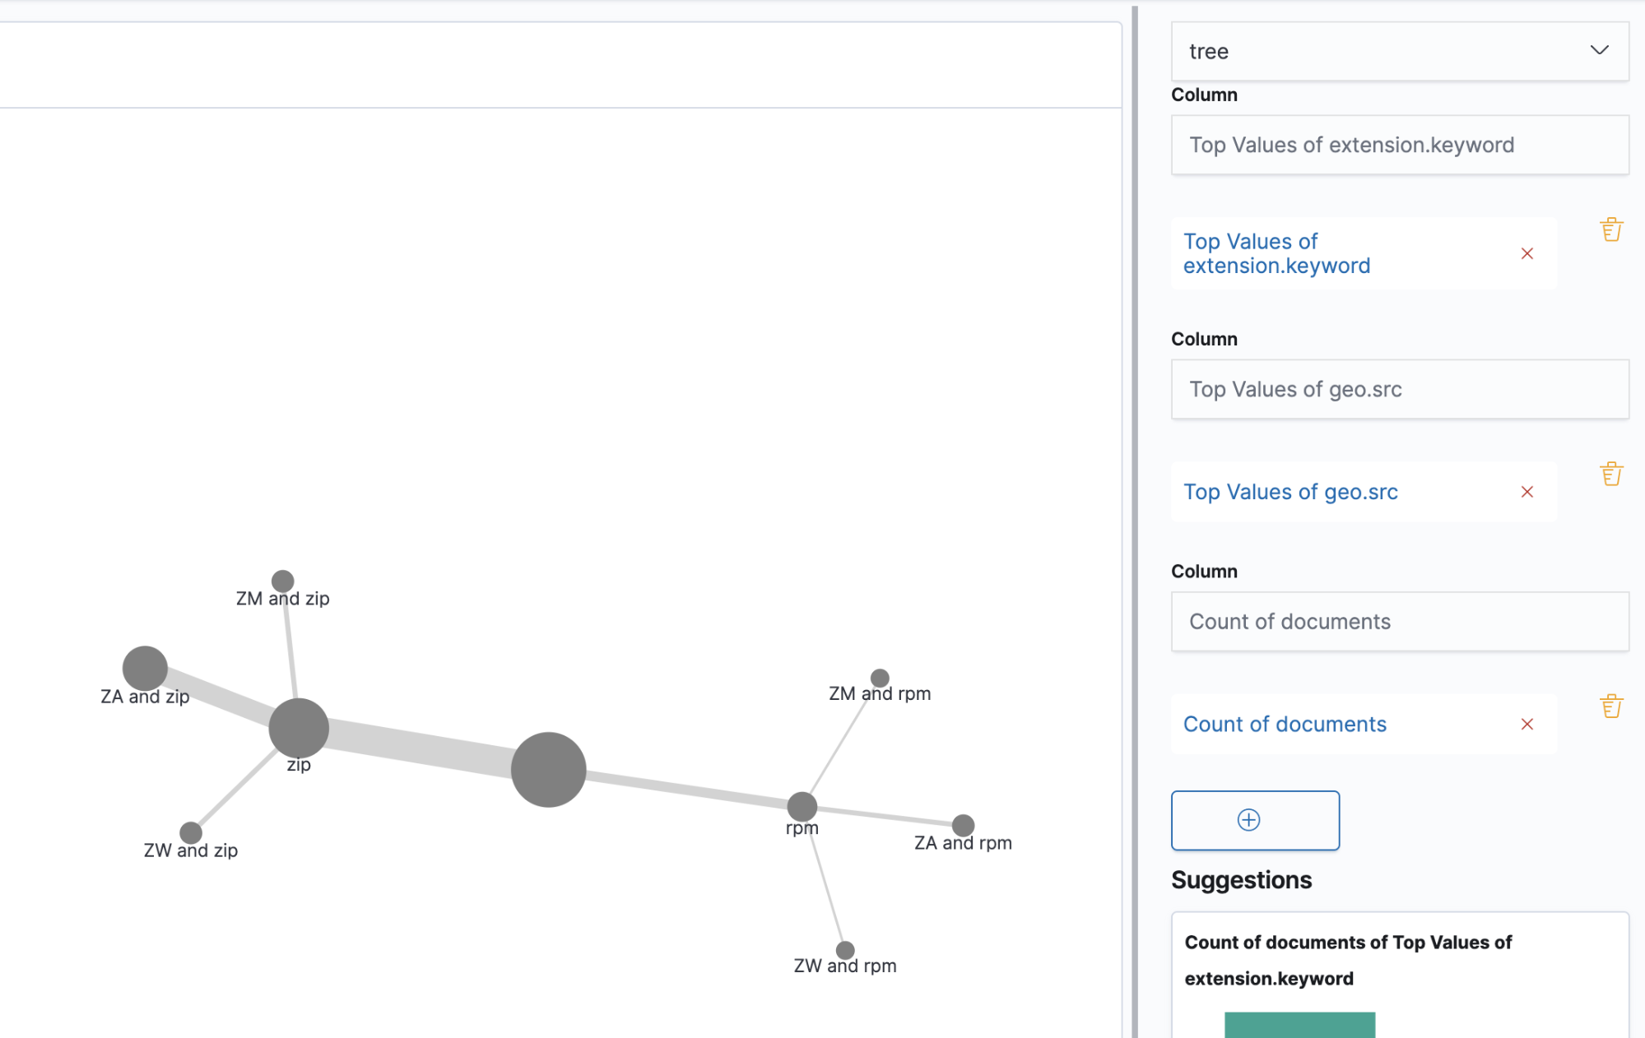The height and width of the screenshot is (1038, 1645).
Task: Click the ZW and rpm node
Action: (x=845, y=951)
